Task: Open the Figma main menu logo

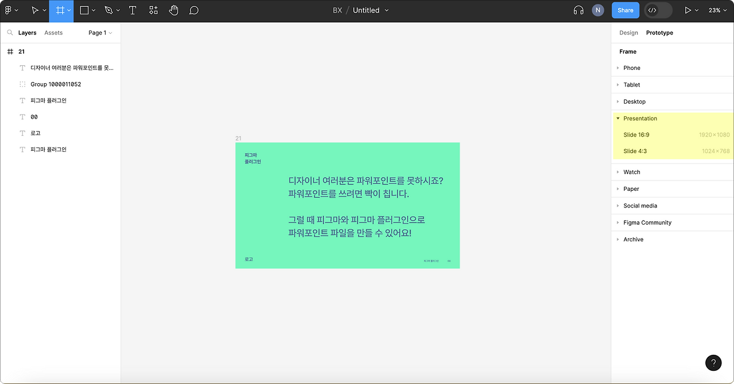Action: (9, 10)
